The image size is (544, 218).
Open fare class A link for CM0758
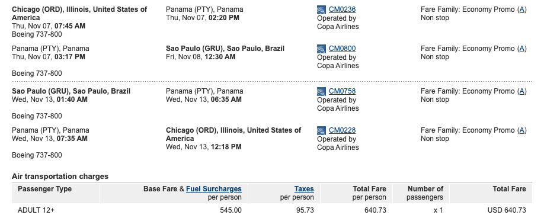tap(521, 91)
